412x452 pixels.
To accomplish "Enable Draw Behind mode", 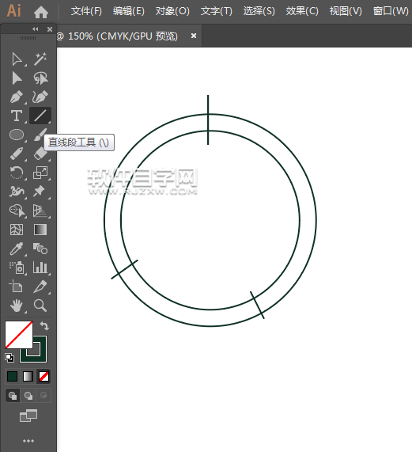I will coord(28,396).
